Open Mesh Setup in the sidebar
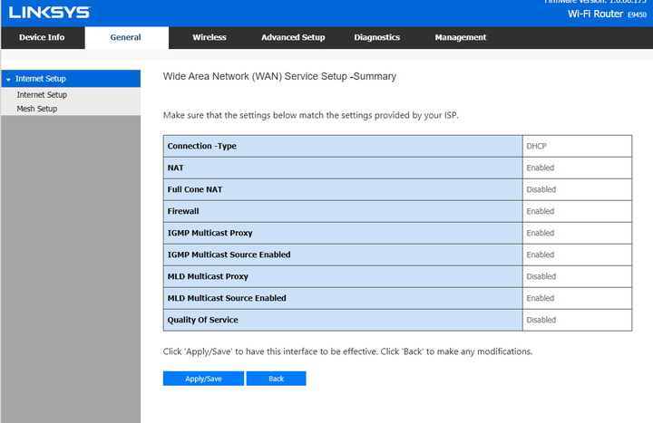653x423 pixels. [x=36, y=109]
